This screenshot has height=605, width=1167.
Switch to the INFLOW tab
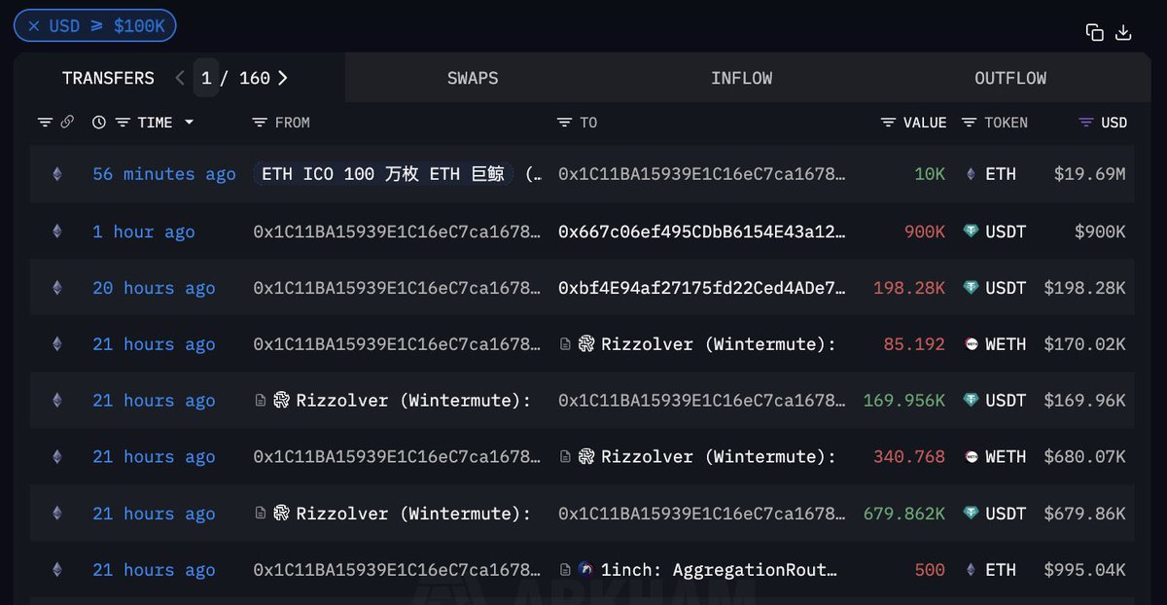click(x=741, y=78)
